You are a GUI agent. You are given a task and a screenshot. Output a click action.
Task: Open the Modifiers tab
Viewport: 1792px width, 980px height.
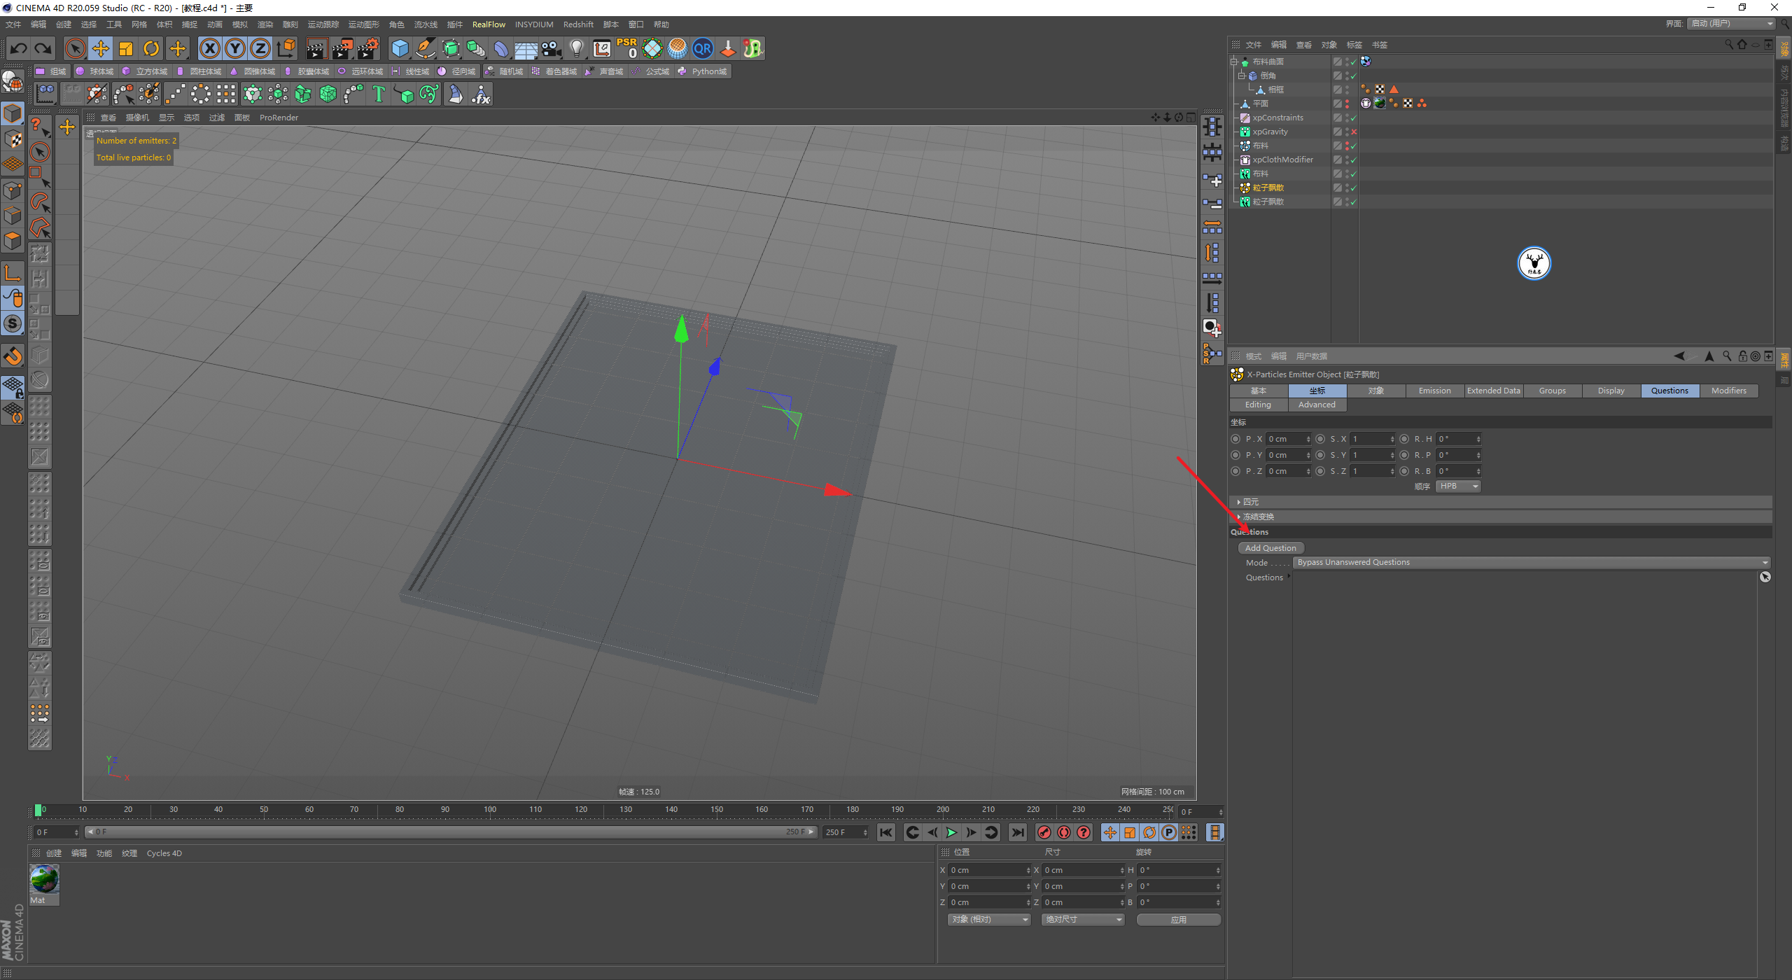(1728, 391)
